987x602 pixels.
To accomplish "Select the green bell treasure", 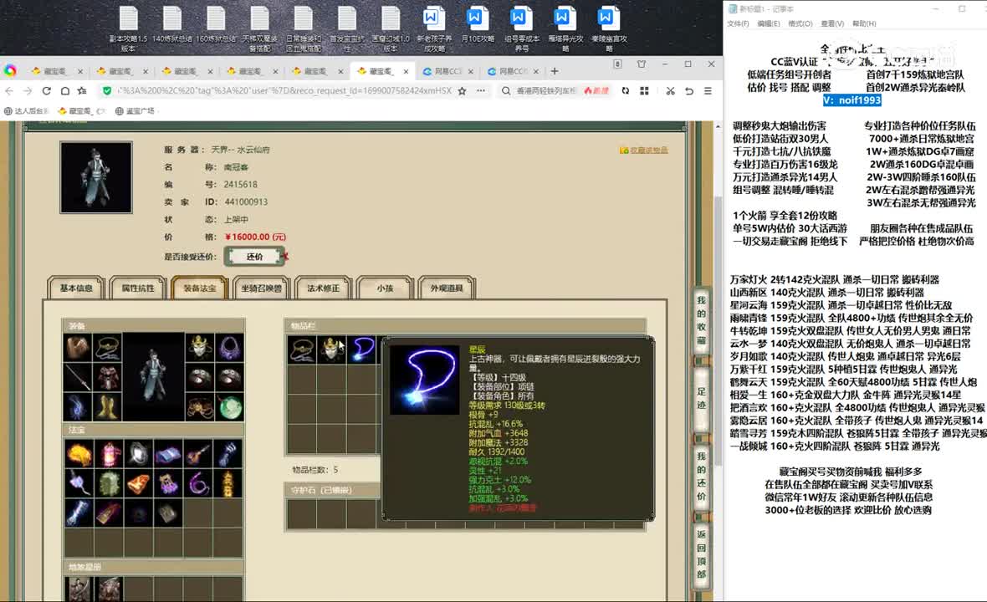I will tap(108, 483).
